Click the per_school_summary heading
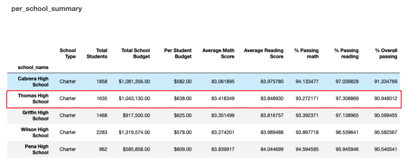Image resolution: width=406 pixels, height=165 pixels. [46, 9]
